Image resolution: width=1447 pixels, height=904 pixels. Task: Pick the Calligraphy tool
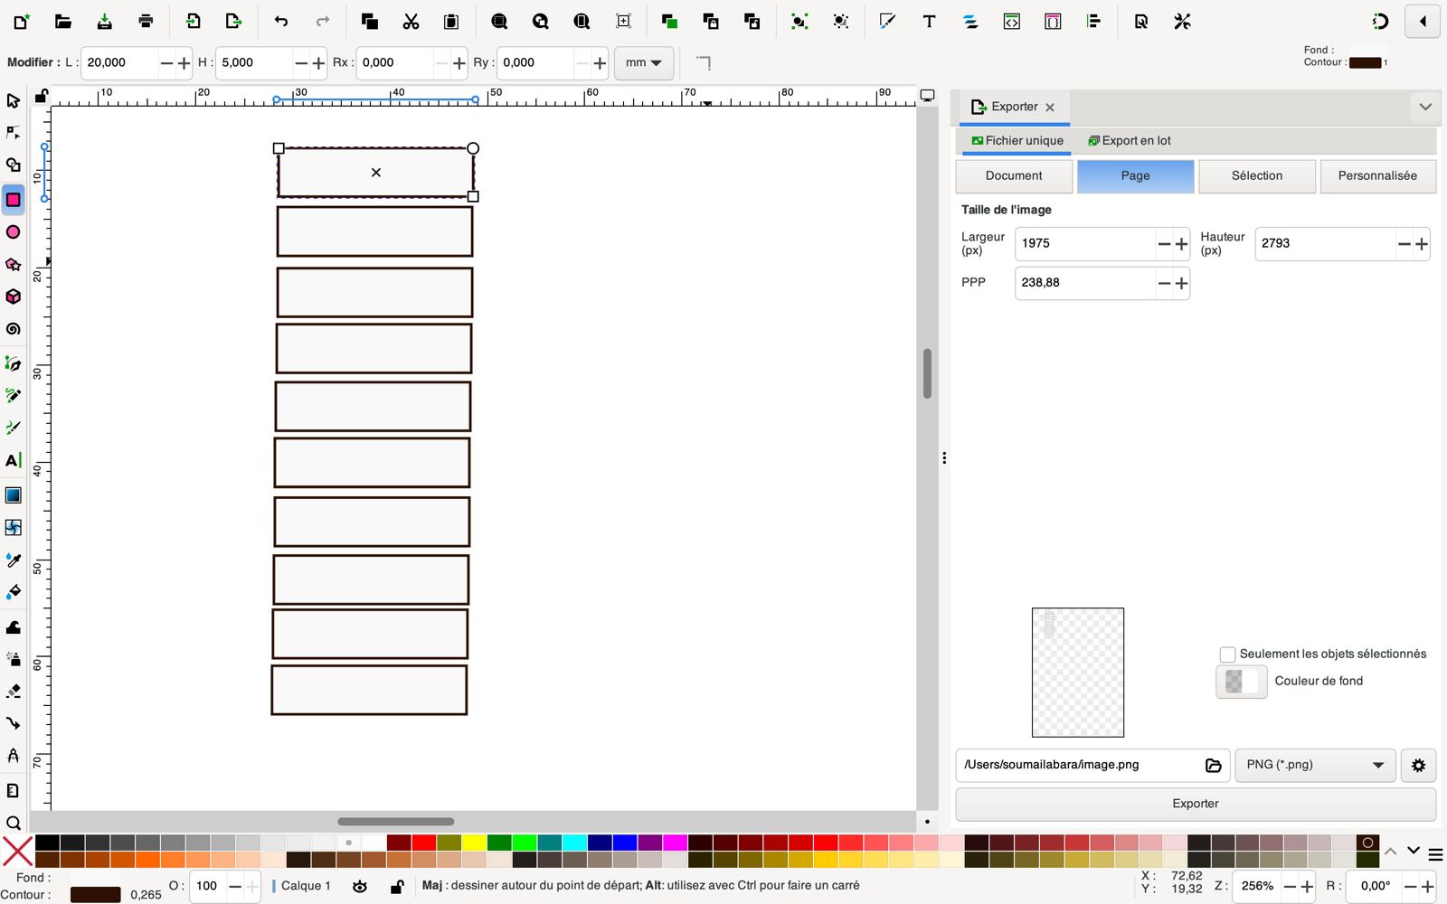[13, 428]
